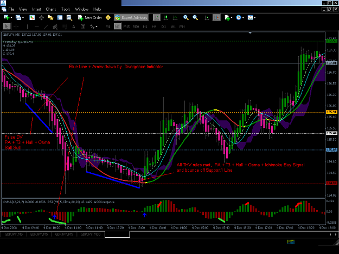The image size is (339, 254).
Task: Click the New Chart icon
Action: point(7,18)
